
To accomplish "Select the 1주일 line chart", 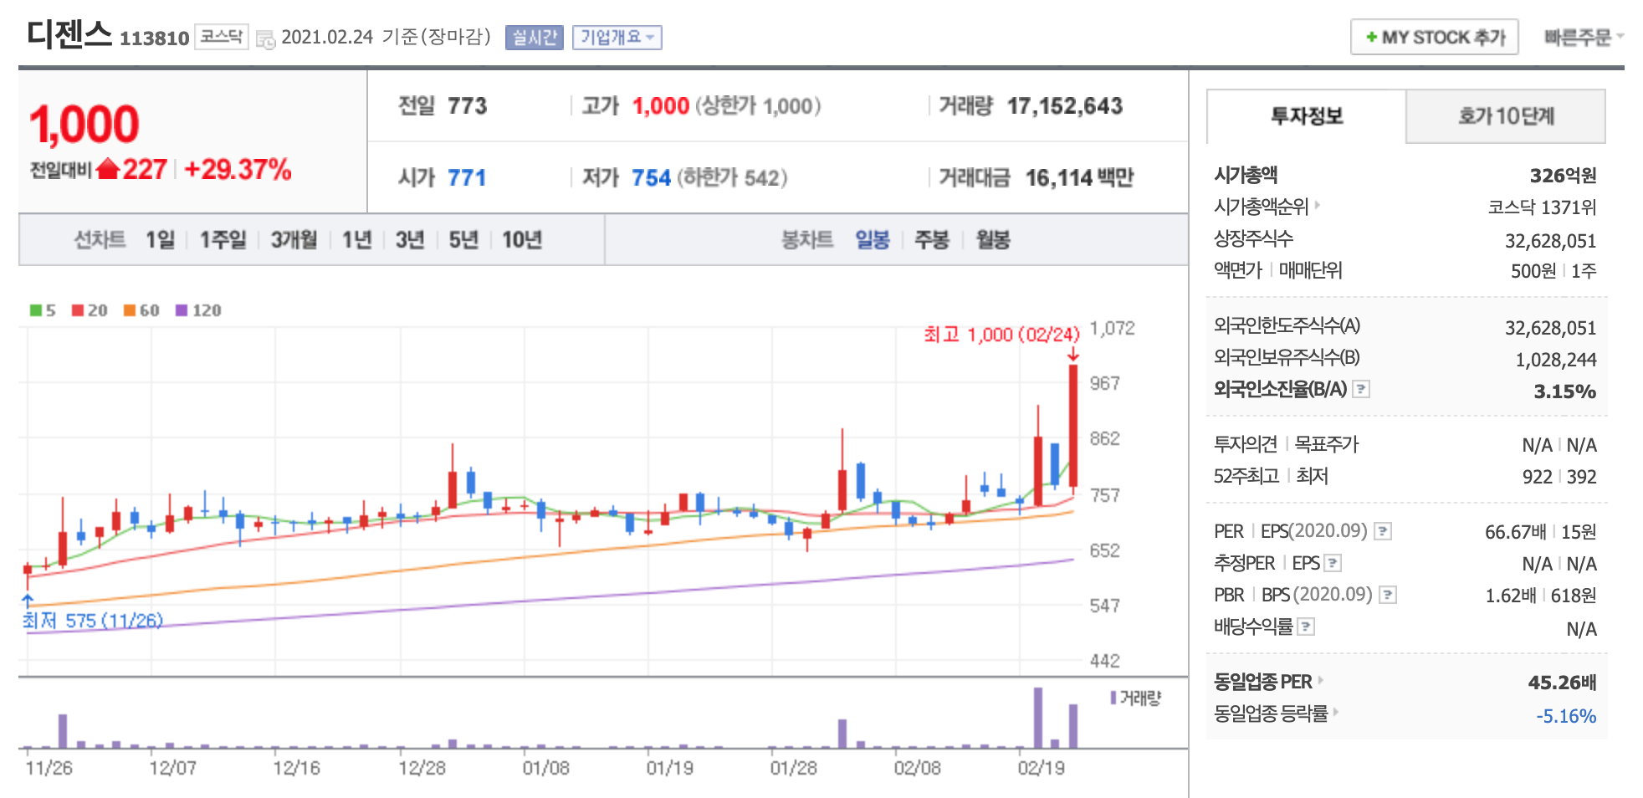I will pos(223,240).
